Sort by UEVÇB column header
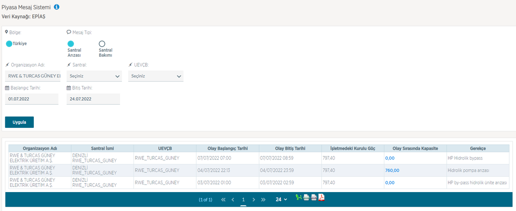Viewport: 516px width, 211px height. pyautogui.click(x=165, y=148)
